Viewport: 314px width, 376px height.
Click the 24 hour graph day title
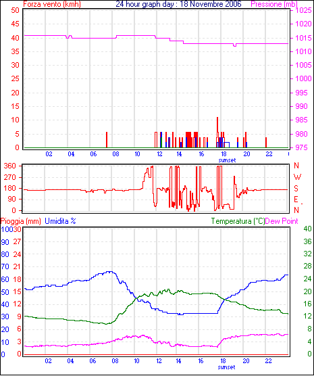point(178,4)
